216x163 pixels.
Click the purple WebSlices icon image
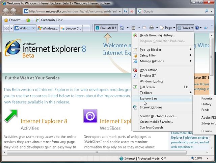pyautogui.click(x=90, y=116)
